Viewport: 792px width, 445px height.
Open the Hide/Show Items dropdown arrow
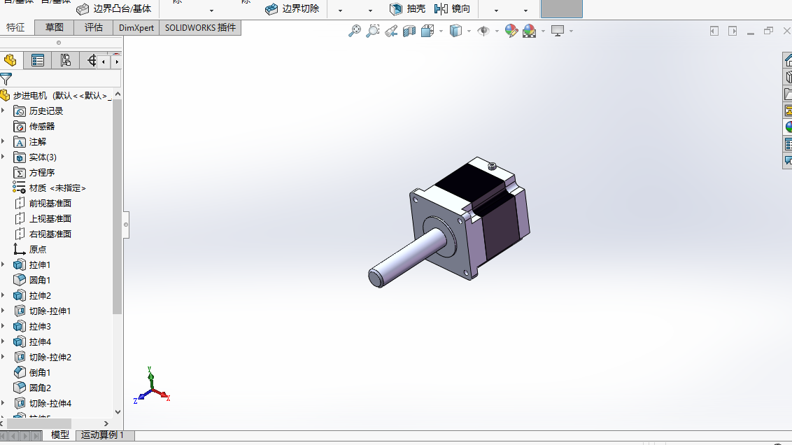(497, 31)
